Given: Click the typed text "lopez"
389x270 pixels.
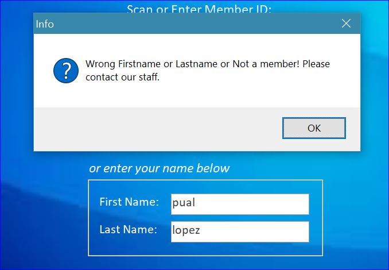Looking at the screenshot, I should click(x=186, y=230).
